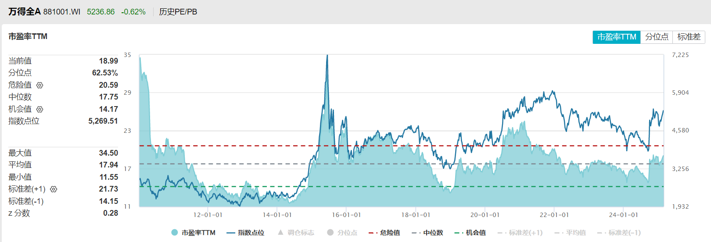The height and width of the screenshot is (242, 711).
Task: Select the 市盈率TTM tab
Action: click(617, 37)
